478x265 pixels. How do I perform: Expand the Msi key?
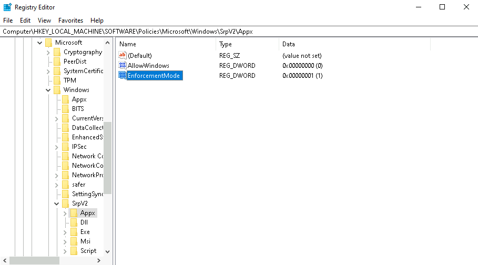tap(65, 241)
